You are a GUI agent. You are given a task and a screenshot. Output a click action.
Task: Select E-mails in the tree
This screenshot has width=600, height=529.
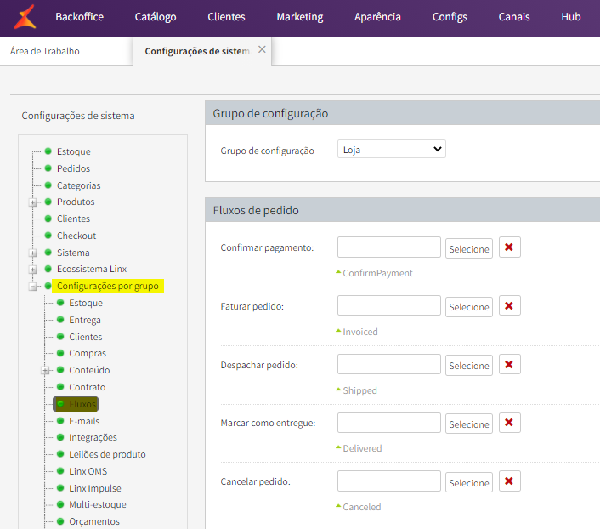click(x=84, y=421)
